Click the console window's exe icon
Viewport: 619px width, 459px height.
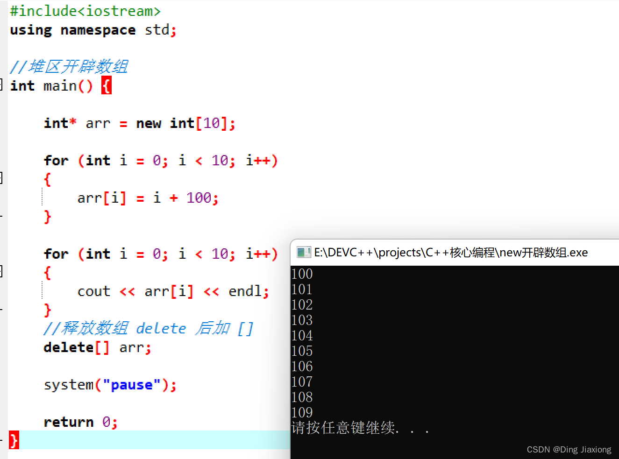(304, 253)
